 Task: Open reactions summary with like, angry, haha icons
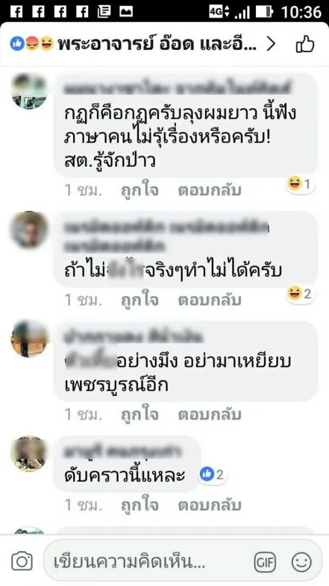click(x=32, y=45)
